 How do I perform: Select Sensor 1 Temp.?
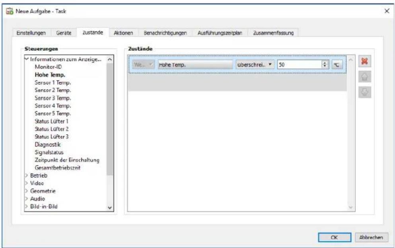pos(53,82)
